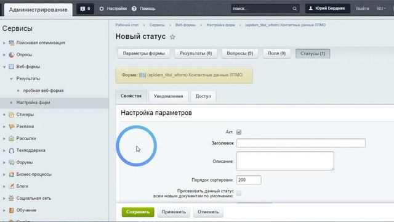Expand the Форумы tree node

(x=4, y=162)
